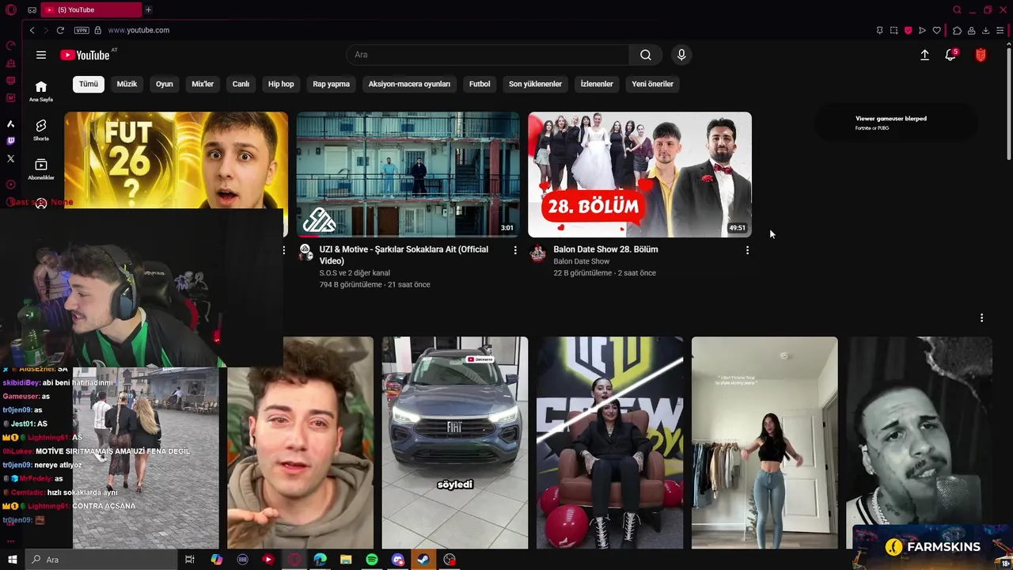Open Balon Date Show 28. Bölüm title
Image resolution: width=1013 pixels, height=570 pixels.
tap(605, 249)
